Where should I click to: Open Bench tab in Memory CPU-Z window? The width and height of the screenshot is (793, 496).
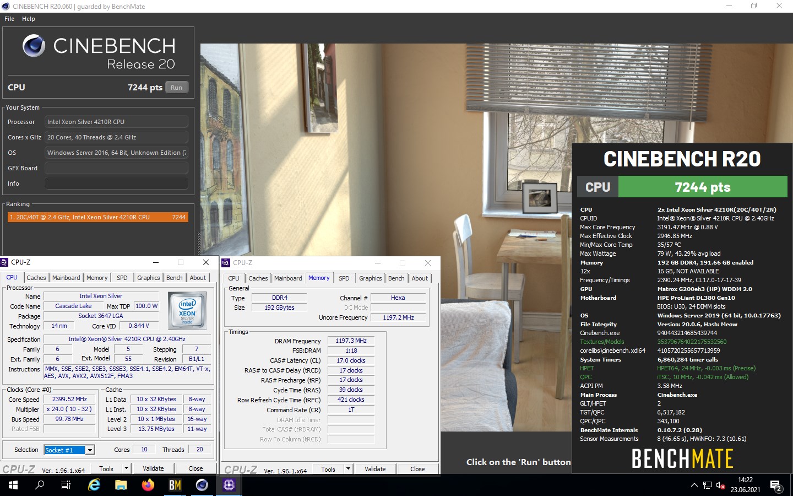[x=397, y=278]
